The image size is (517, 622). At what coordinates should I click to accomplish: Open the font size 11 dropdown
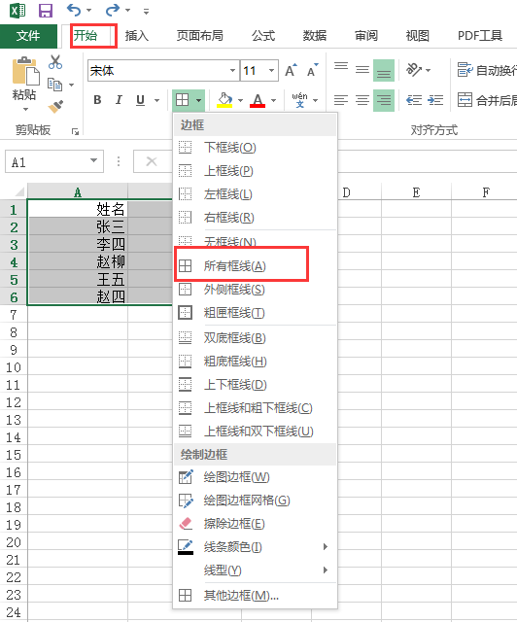pos(272,71)
